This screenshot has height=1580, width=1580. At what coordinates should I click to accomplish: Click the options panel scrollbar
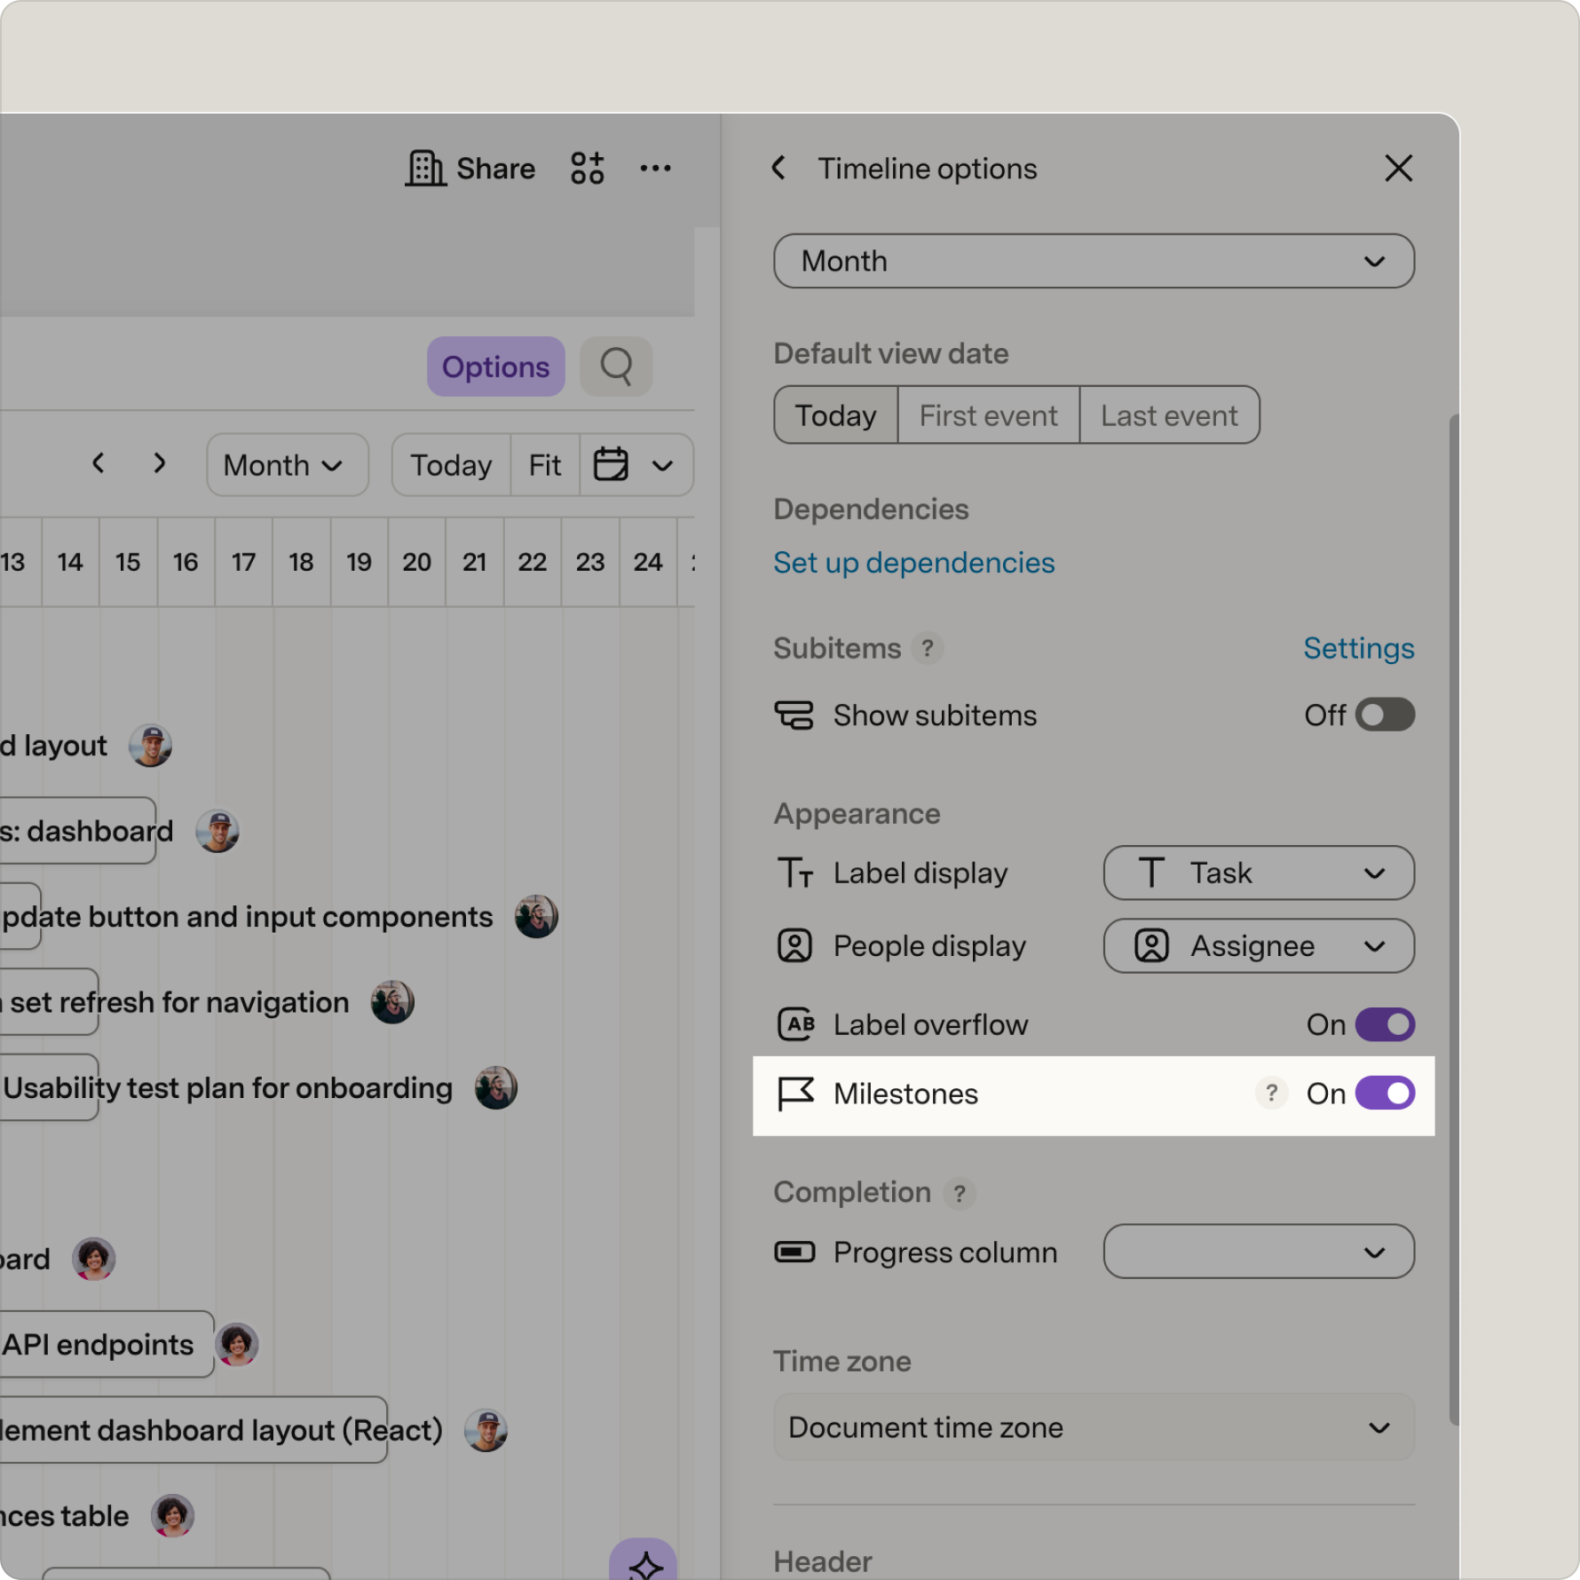click(1453, 919)
